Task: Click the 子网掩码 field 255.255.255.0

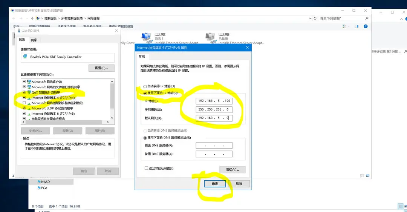Action: (214, 109)
